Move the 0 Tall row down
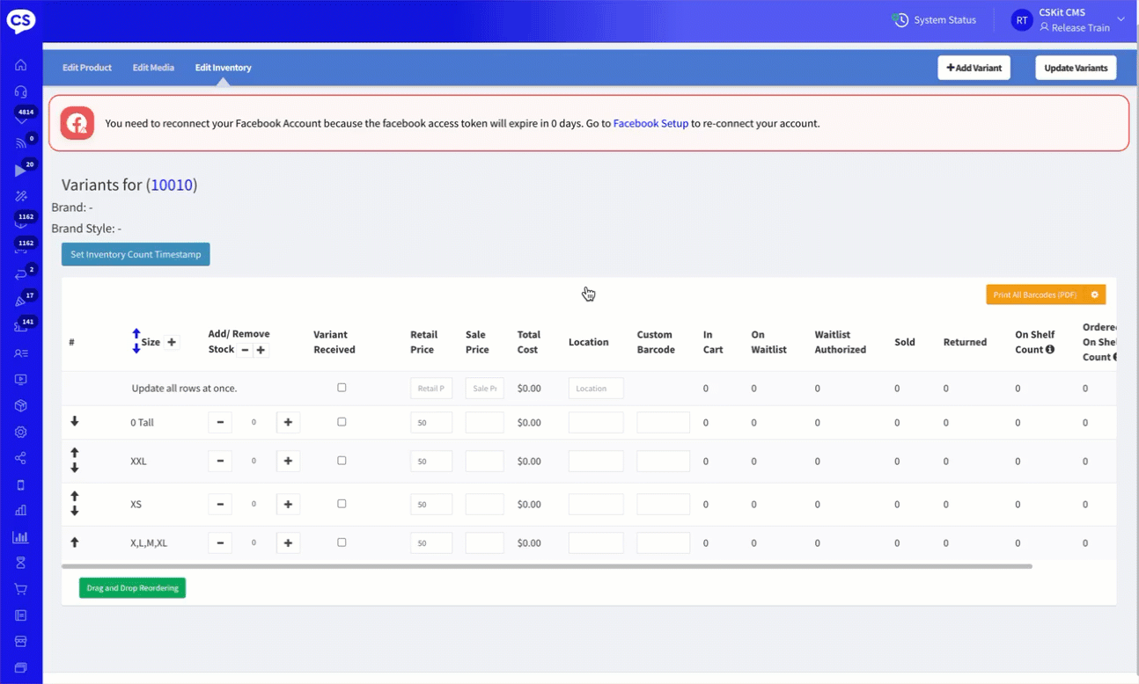 [x=75, y=422]
